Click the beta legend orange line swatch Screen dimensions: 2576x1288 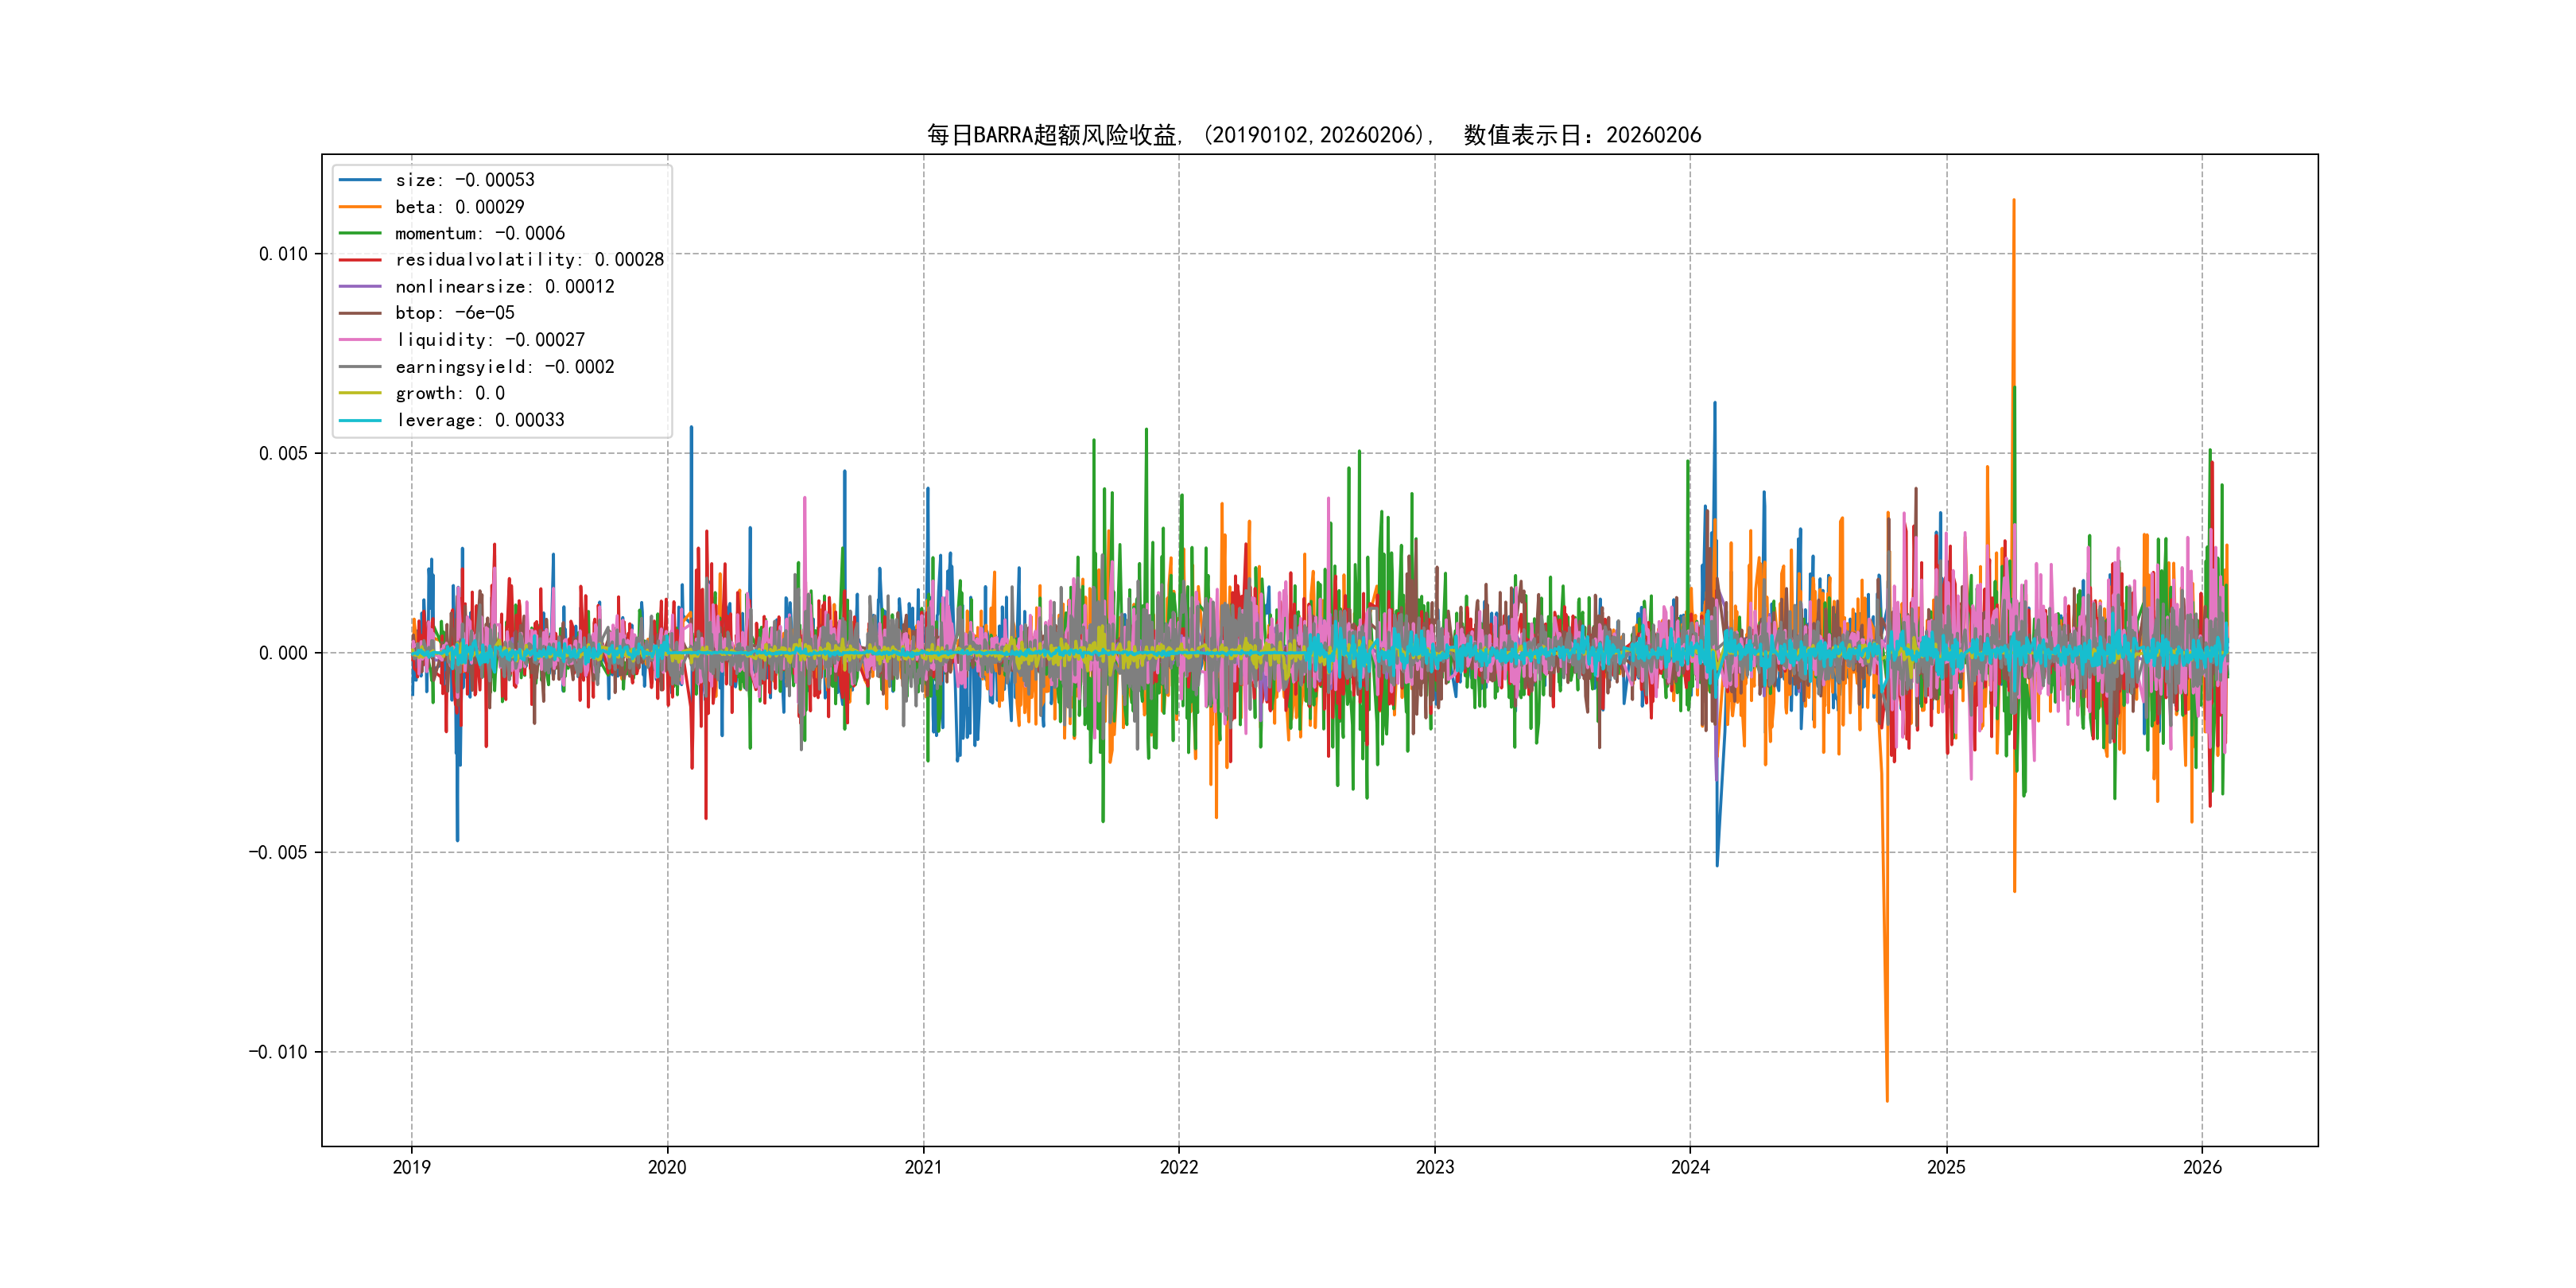pos(360,207)
